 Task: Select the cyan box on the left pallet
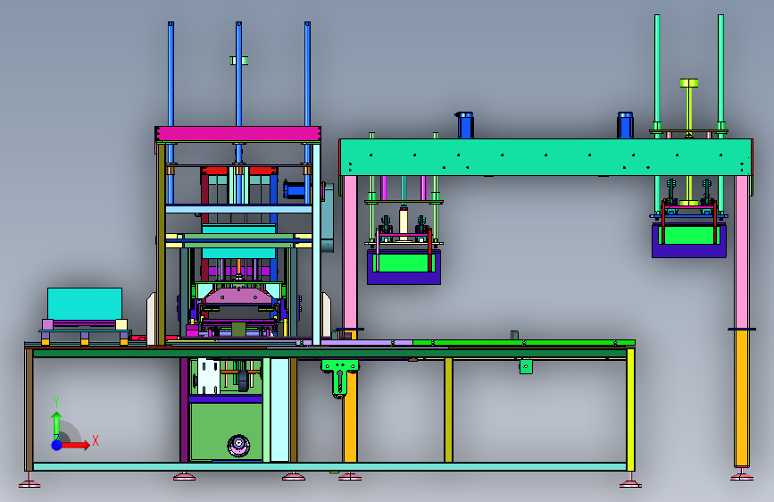(85, 304)
